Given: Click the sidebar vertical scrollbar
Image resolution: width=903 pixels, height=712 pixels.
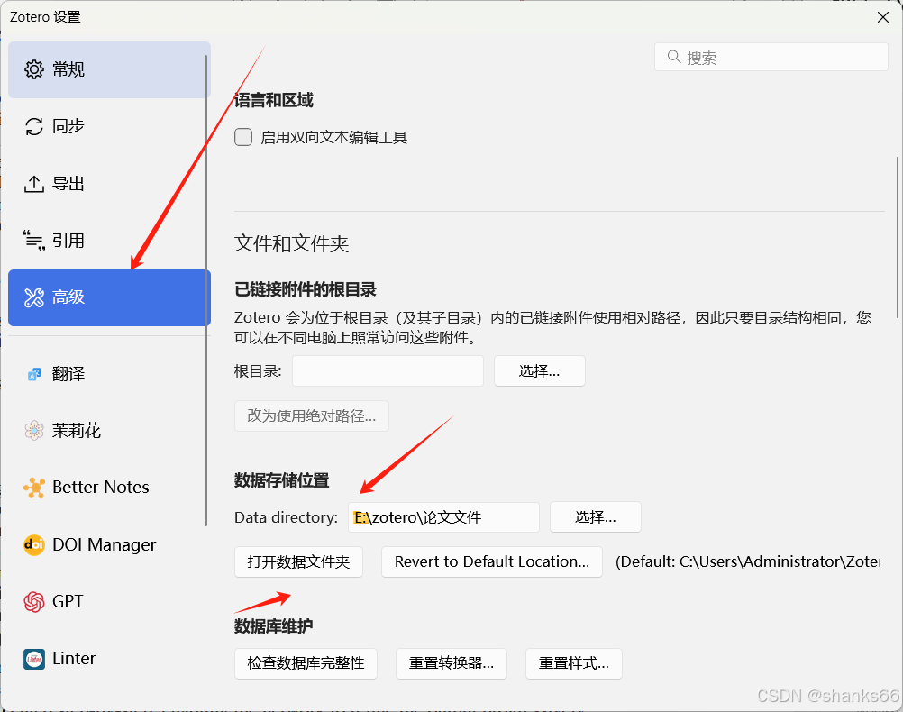Looking at the screenshot, I should [205, 290].
